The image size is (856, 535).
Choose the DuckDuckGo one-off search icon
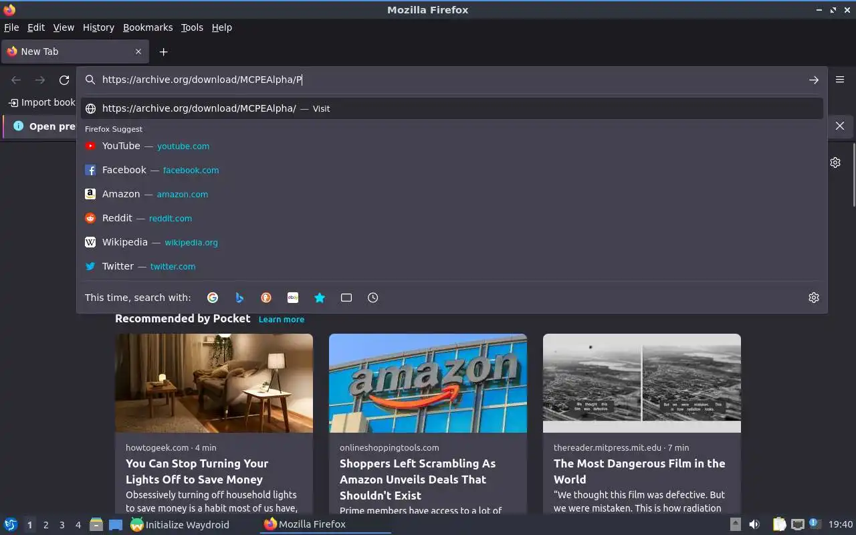coord(266,298)
